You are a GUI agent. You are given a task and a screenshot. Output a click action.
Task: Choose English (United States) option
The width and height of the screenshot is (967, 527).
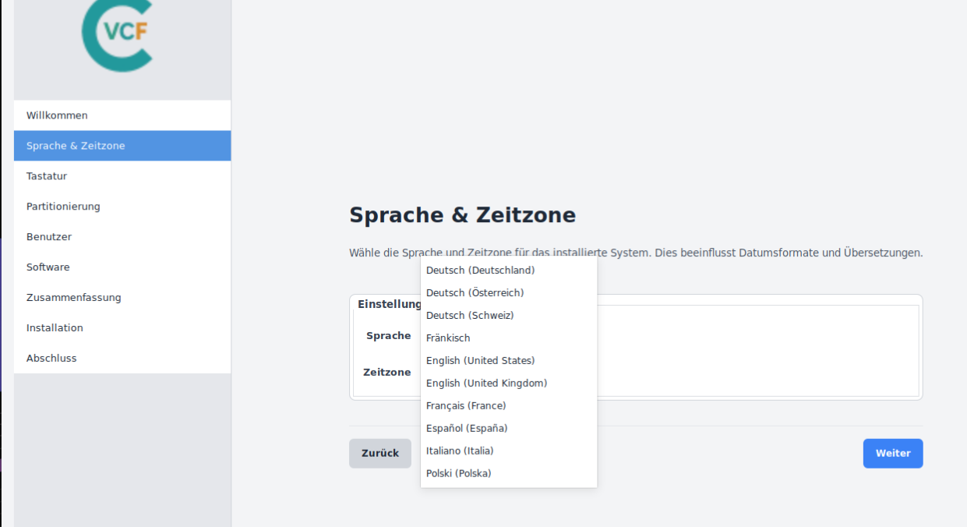(x=480, y=361)
